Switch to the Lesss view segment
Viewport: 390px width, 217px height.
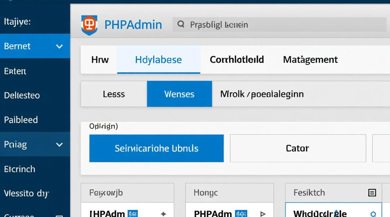(114, 94)
